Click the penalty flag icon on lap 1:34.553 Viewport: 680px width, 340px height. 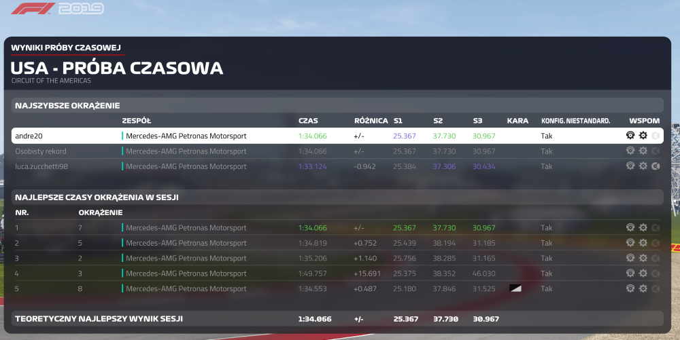(x=515, y=288)
